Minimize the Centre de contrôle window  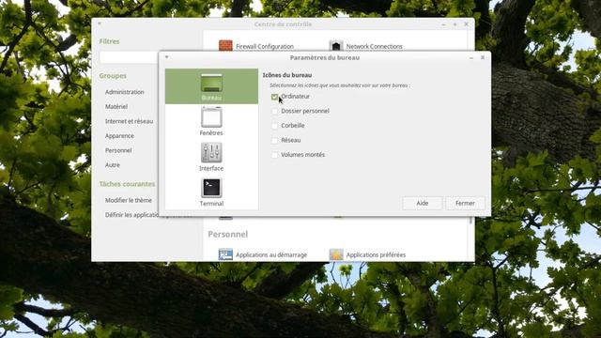click(x=444, y=24)
